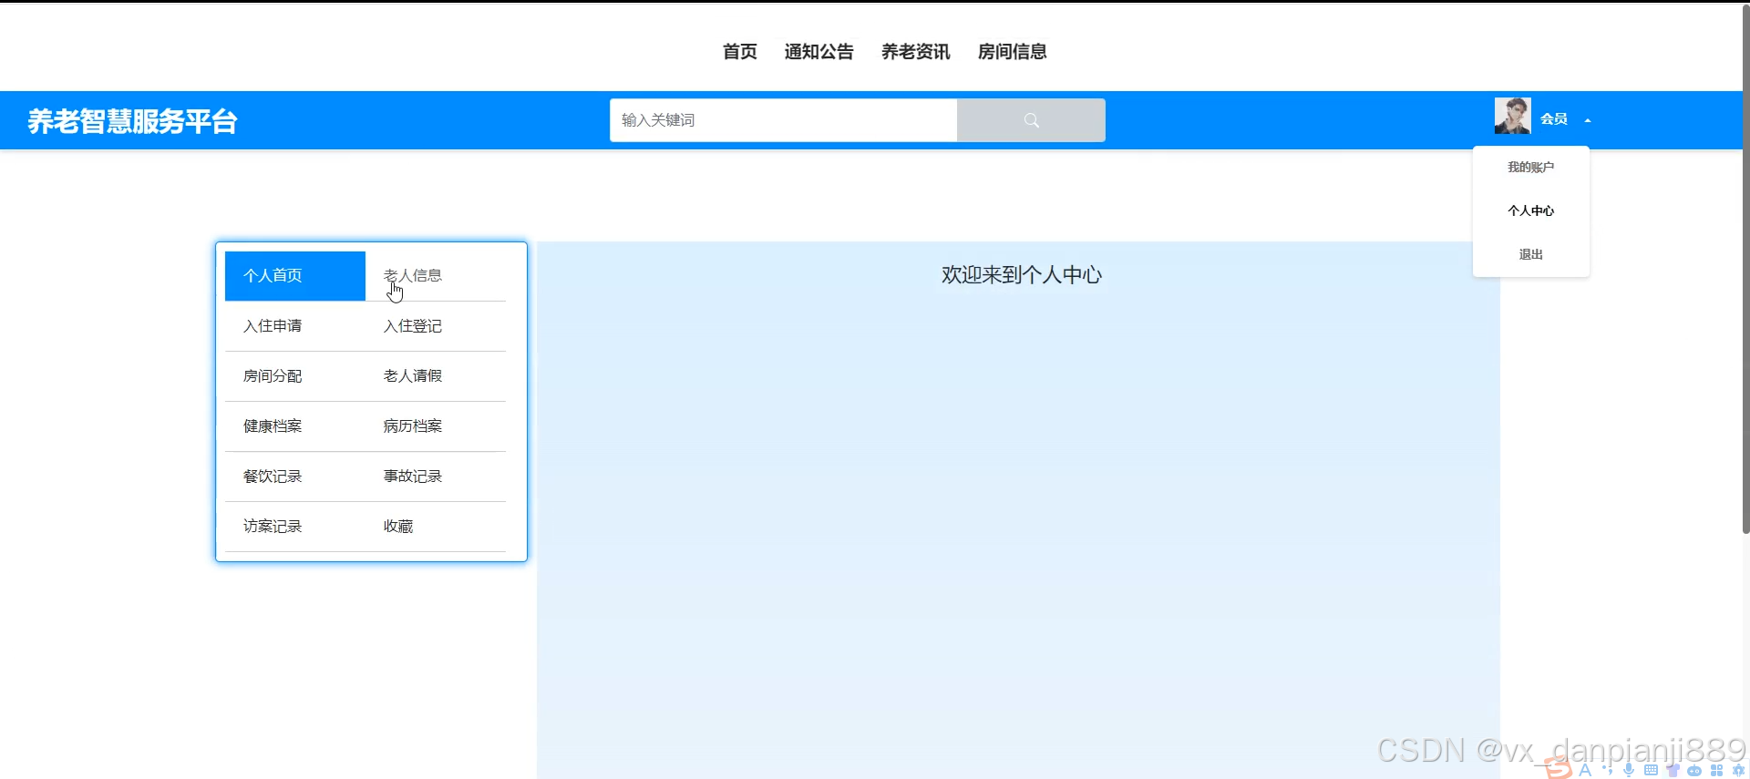Viewport: 1750px width, 779px height.
Task: Click the page vertical scrollbar
Action: (1745, 269)
